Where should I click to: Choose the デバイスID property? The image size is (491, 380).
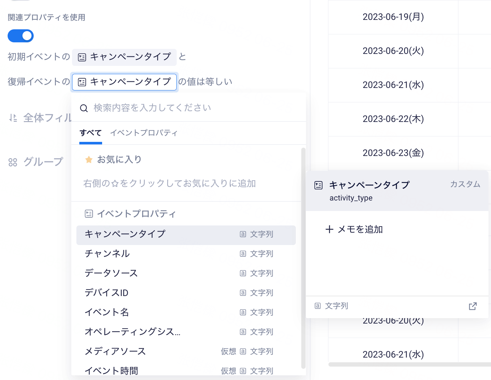186,293
